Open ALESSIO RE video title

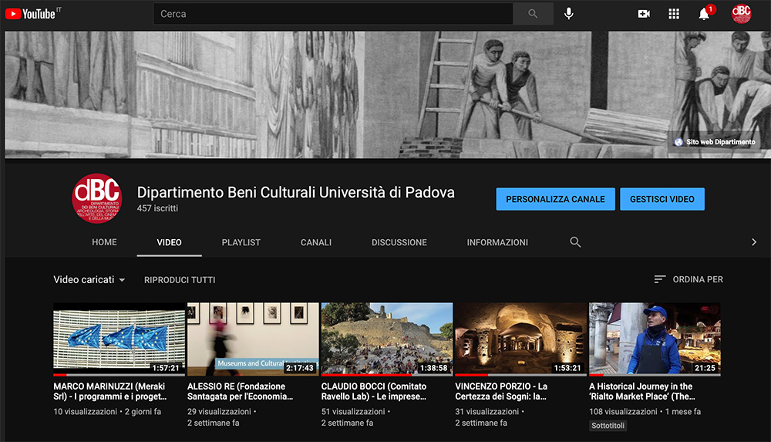point(240,391)
